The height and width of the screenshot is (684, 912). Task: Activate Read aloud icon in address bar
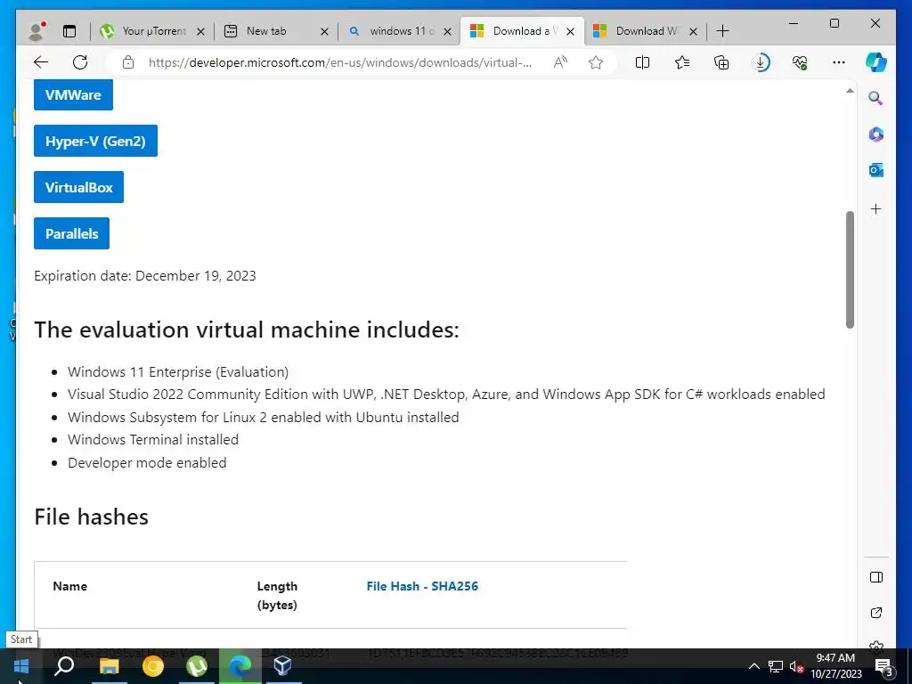pyautogui.click(x=560, y=62)
